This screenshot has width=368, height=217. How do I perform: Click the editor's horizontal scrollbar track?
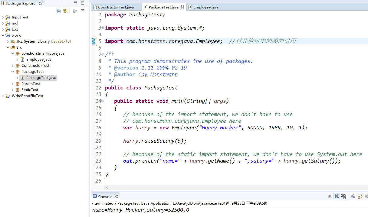pos(236,188)
